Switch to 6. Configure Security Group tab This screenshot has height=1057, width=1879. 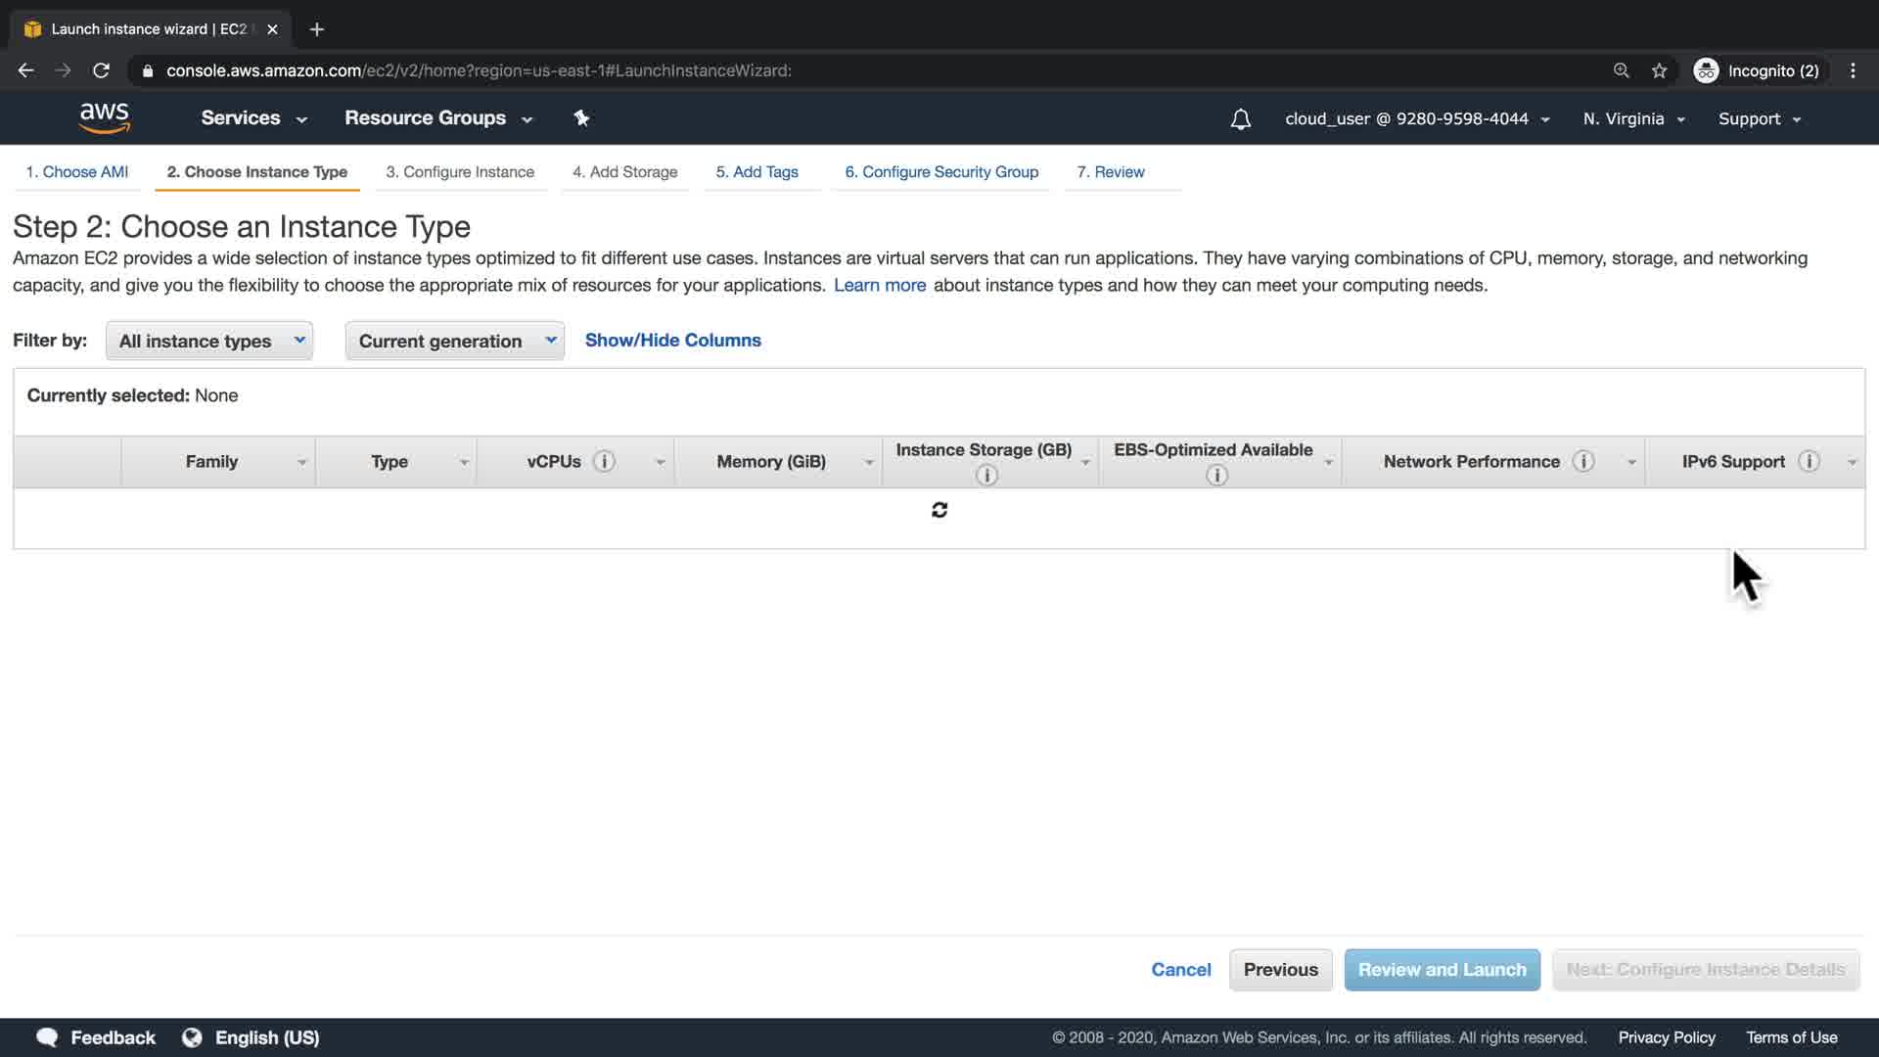pyautogui.click(x=940, y=172)
